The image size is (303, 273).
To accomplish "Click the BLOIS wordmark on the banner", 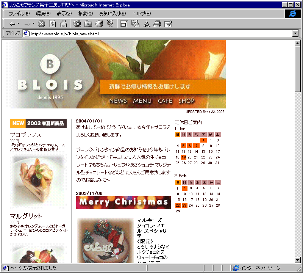I will tap(50, 85).
